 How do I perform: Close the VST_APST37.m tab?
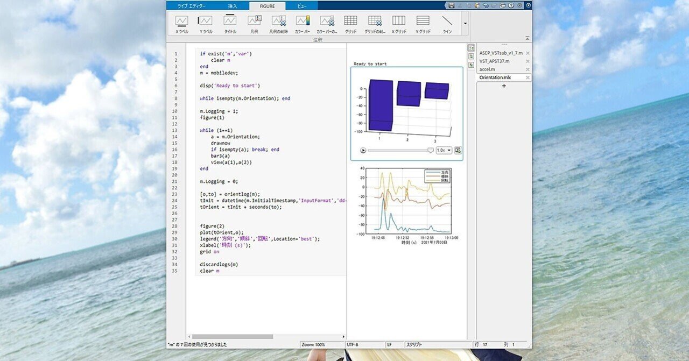[x=528, y=61]
